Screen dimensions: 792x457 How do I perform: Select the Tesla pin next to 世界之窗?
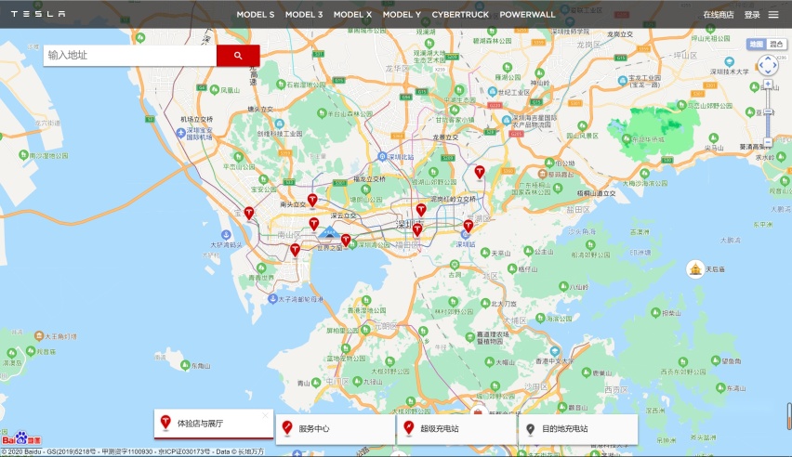(346, 241)
